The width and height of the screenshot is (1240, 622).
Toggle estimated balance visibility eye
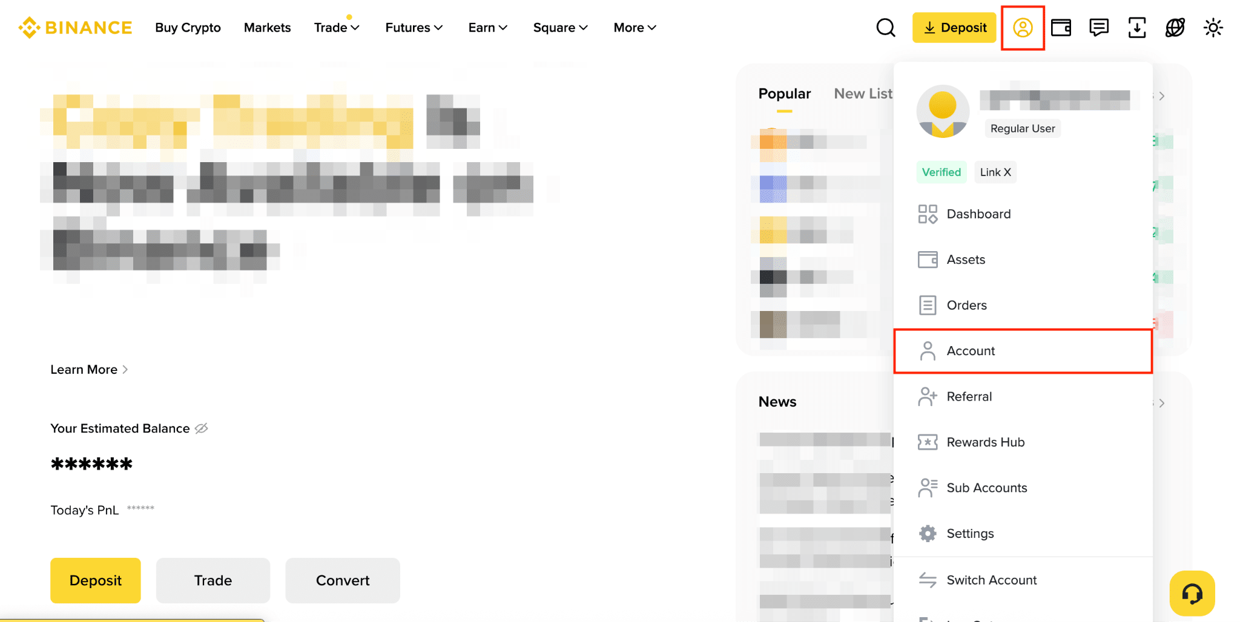click(201, 428)
